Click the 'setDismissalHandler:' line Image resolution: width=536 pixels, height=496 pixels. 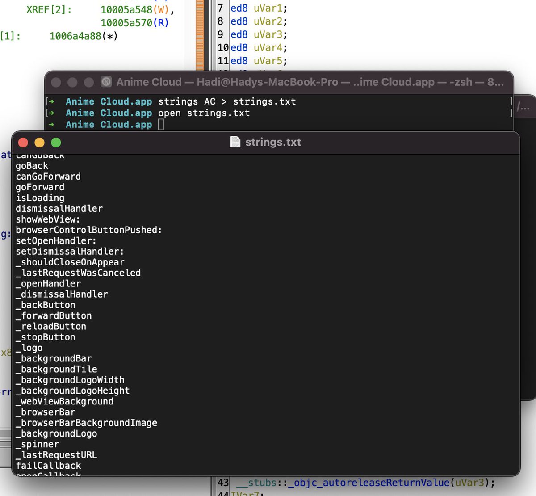[x=70, y=252]
